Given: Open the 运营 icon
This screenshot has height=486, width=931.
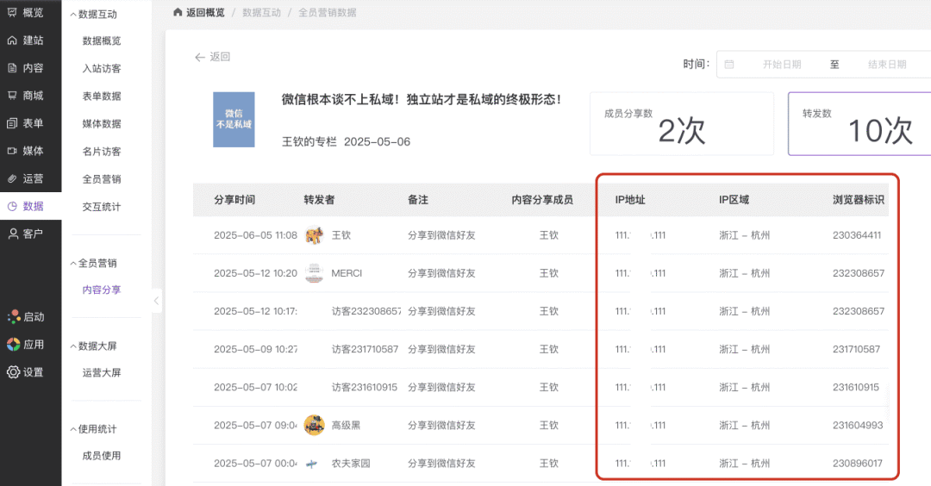Looking at the screenshot, I should point(12,178).
